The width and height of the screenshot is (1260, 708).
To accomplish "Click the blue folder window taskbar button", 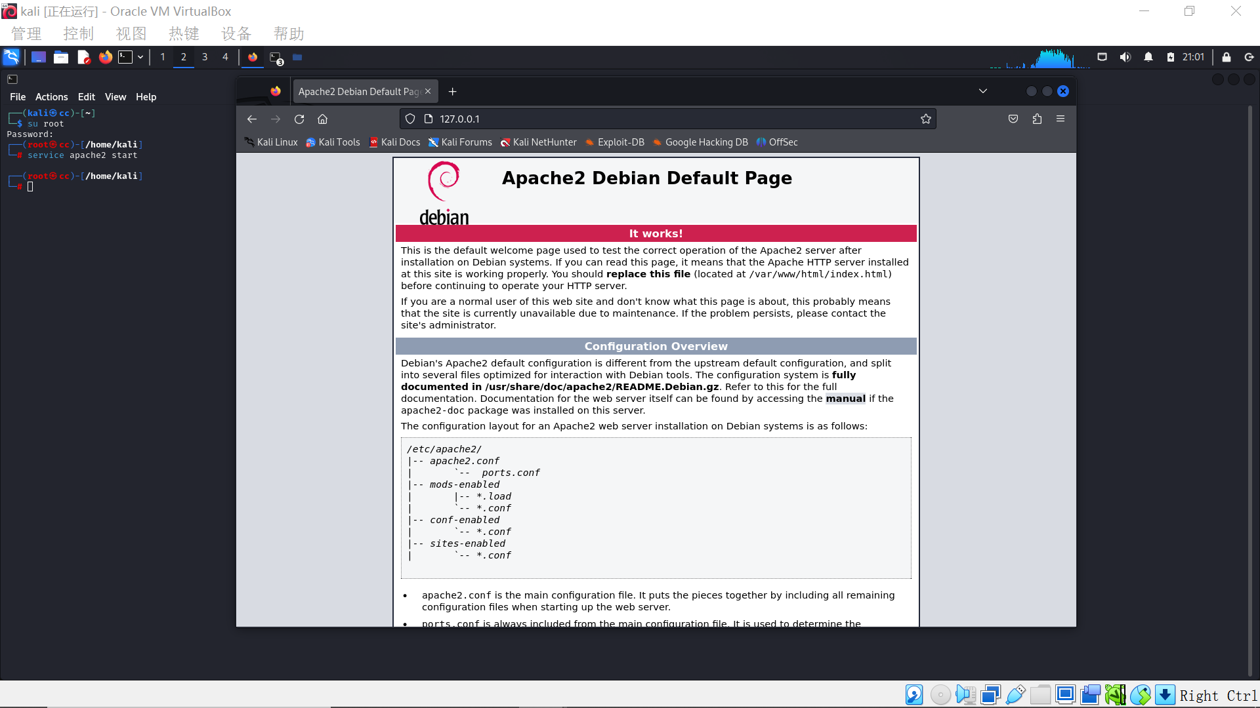I will (x=297, y=57).
